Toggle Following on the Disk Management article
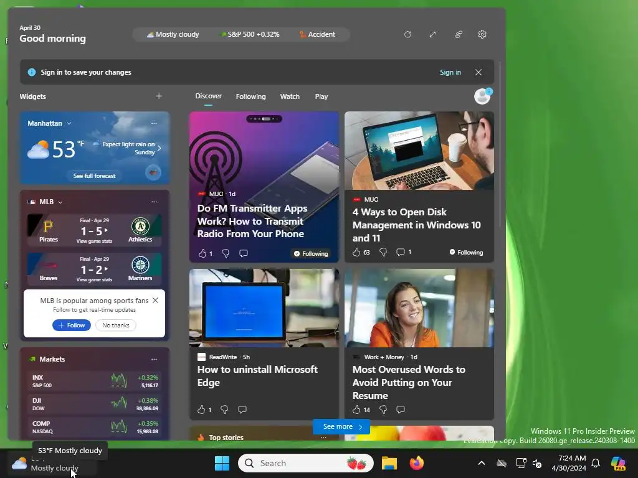The image size is (638, 478). coord(466,253)
